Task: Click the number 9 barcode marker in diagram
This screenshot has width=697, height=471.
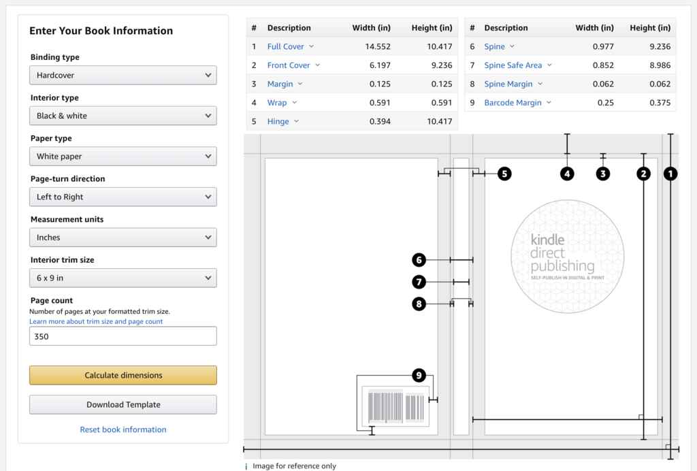Action: point(419,375)
